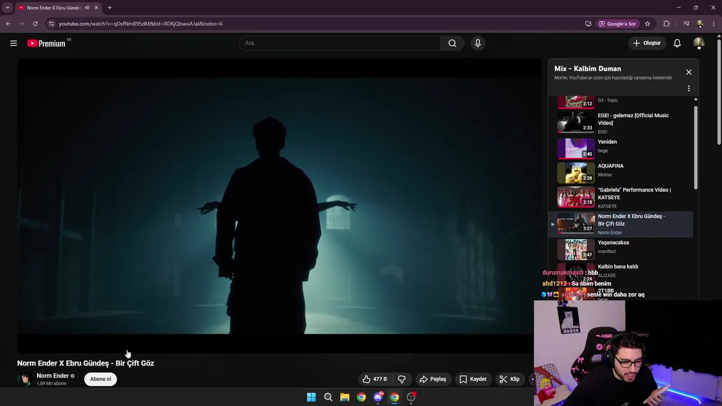Click the search magnifier button

tap(452, 43)
